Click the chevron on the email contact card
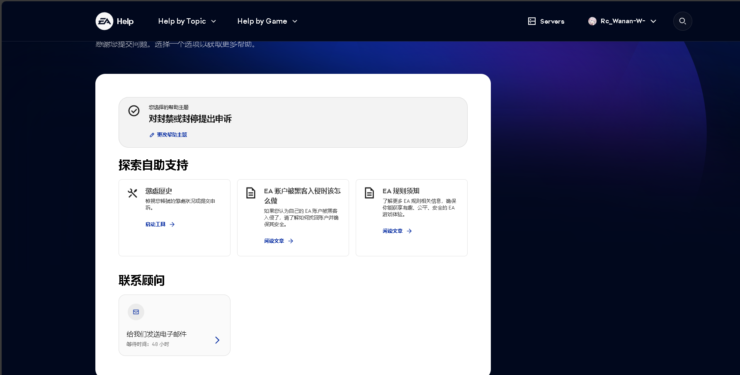 point(217,340)
